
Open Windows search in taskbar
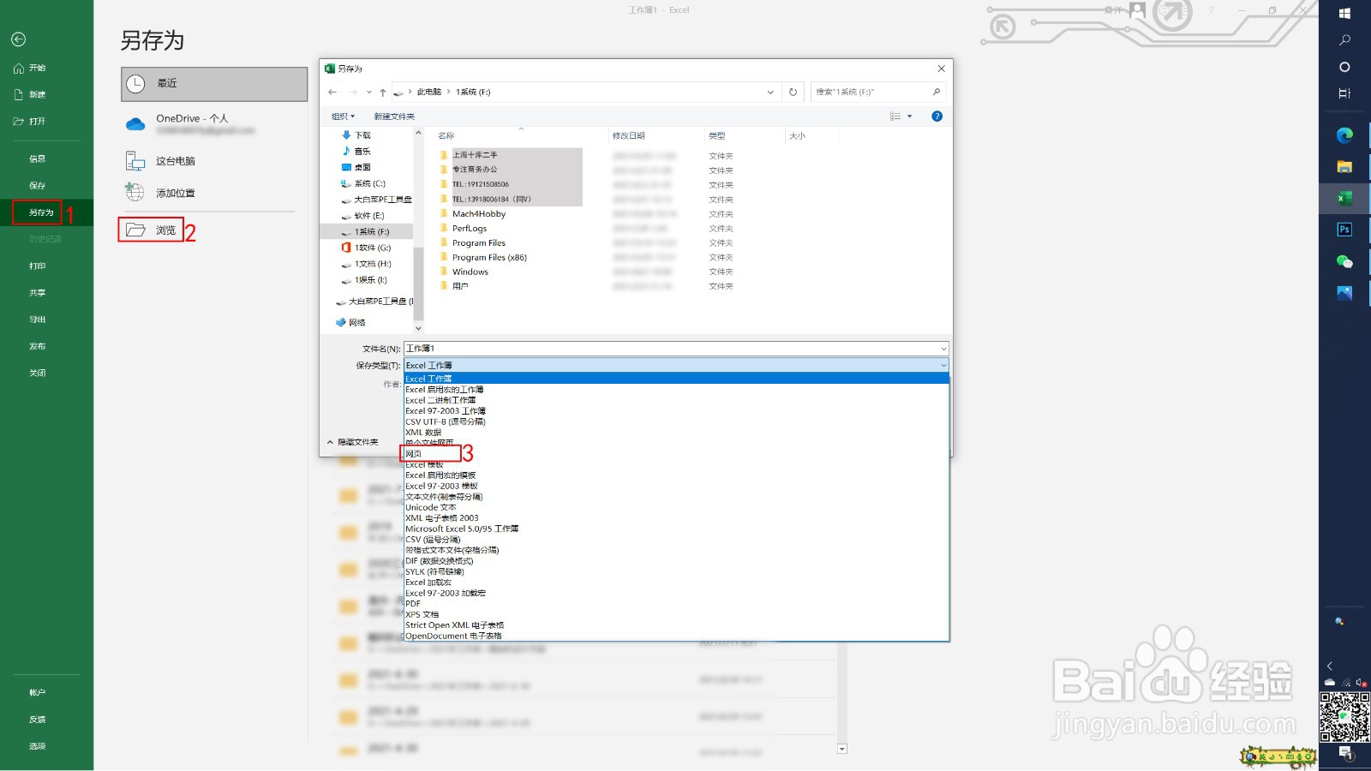pos(1344,40)
